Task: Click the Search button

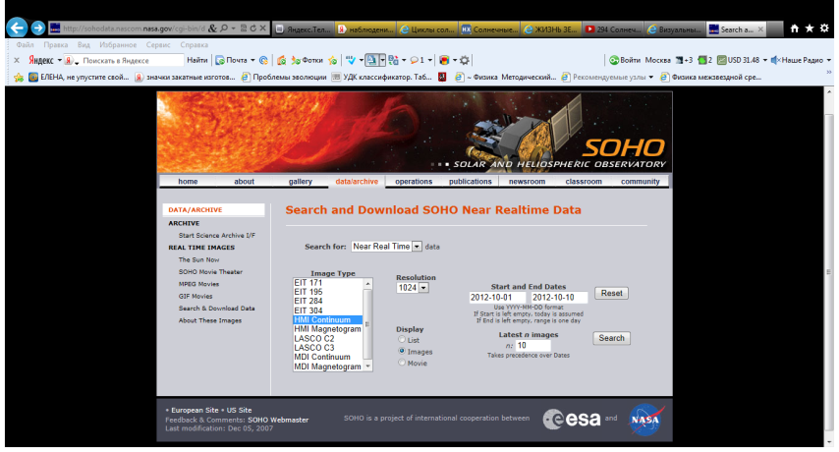Action: point(612,338)
